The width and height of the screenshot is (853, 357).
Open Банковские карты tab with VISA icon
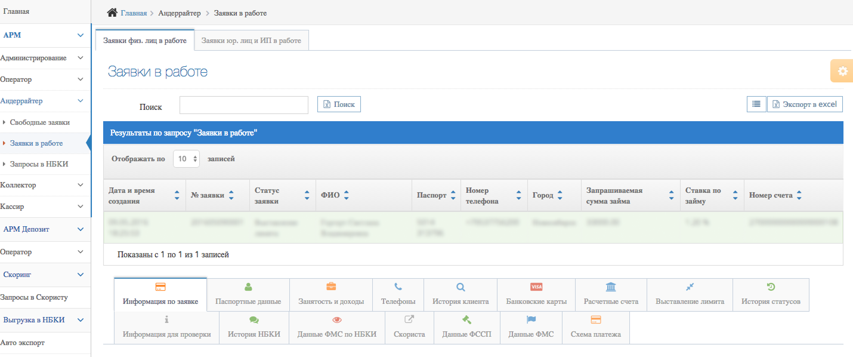[536, 294]
